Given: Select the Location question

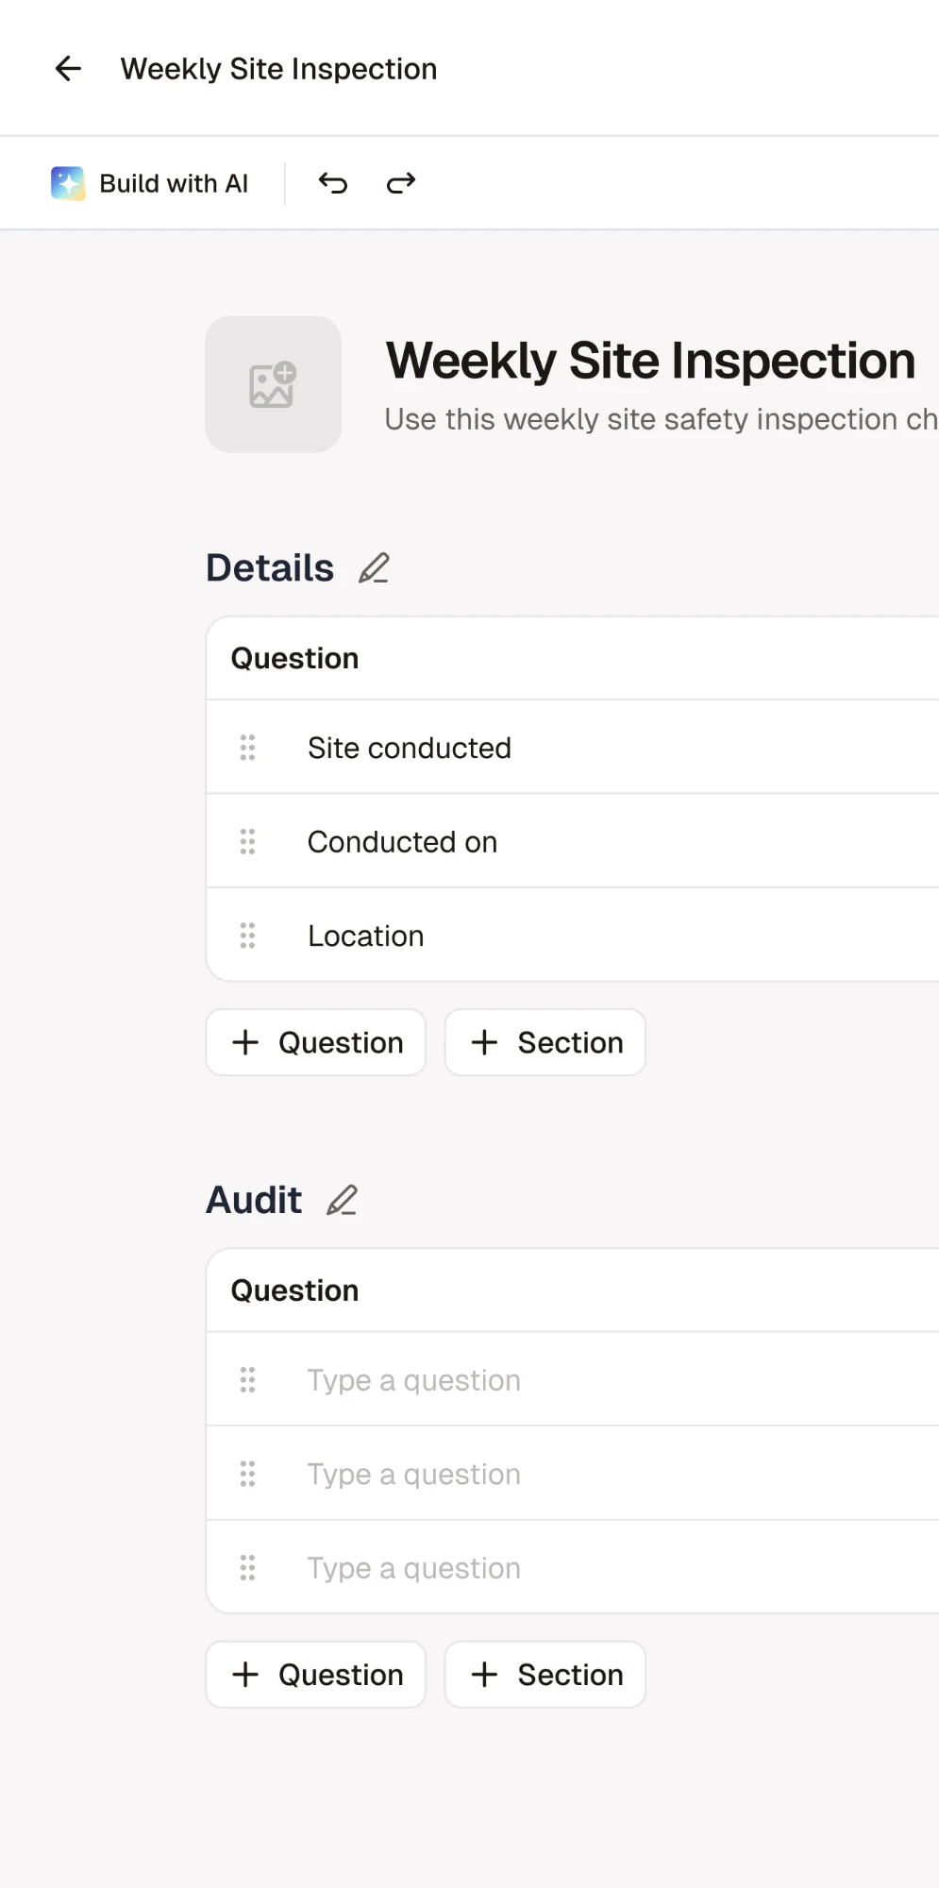Looking at the screenshot, I should [365, 936].
